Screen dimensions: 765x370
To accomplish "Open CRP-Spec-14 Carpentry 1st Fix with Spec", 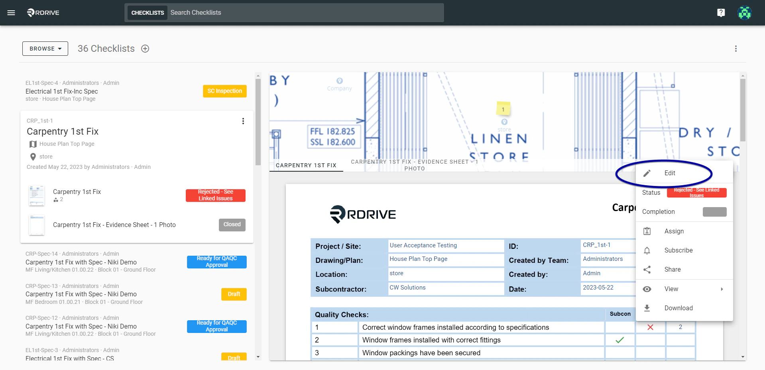I will (x=137, y=262).
